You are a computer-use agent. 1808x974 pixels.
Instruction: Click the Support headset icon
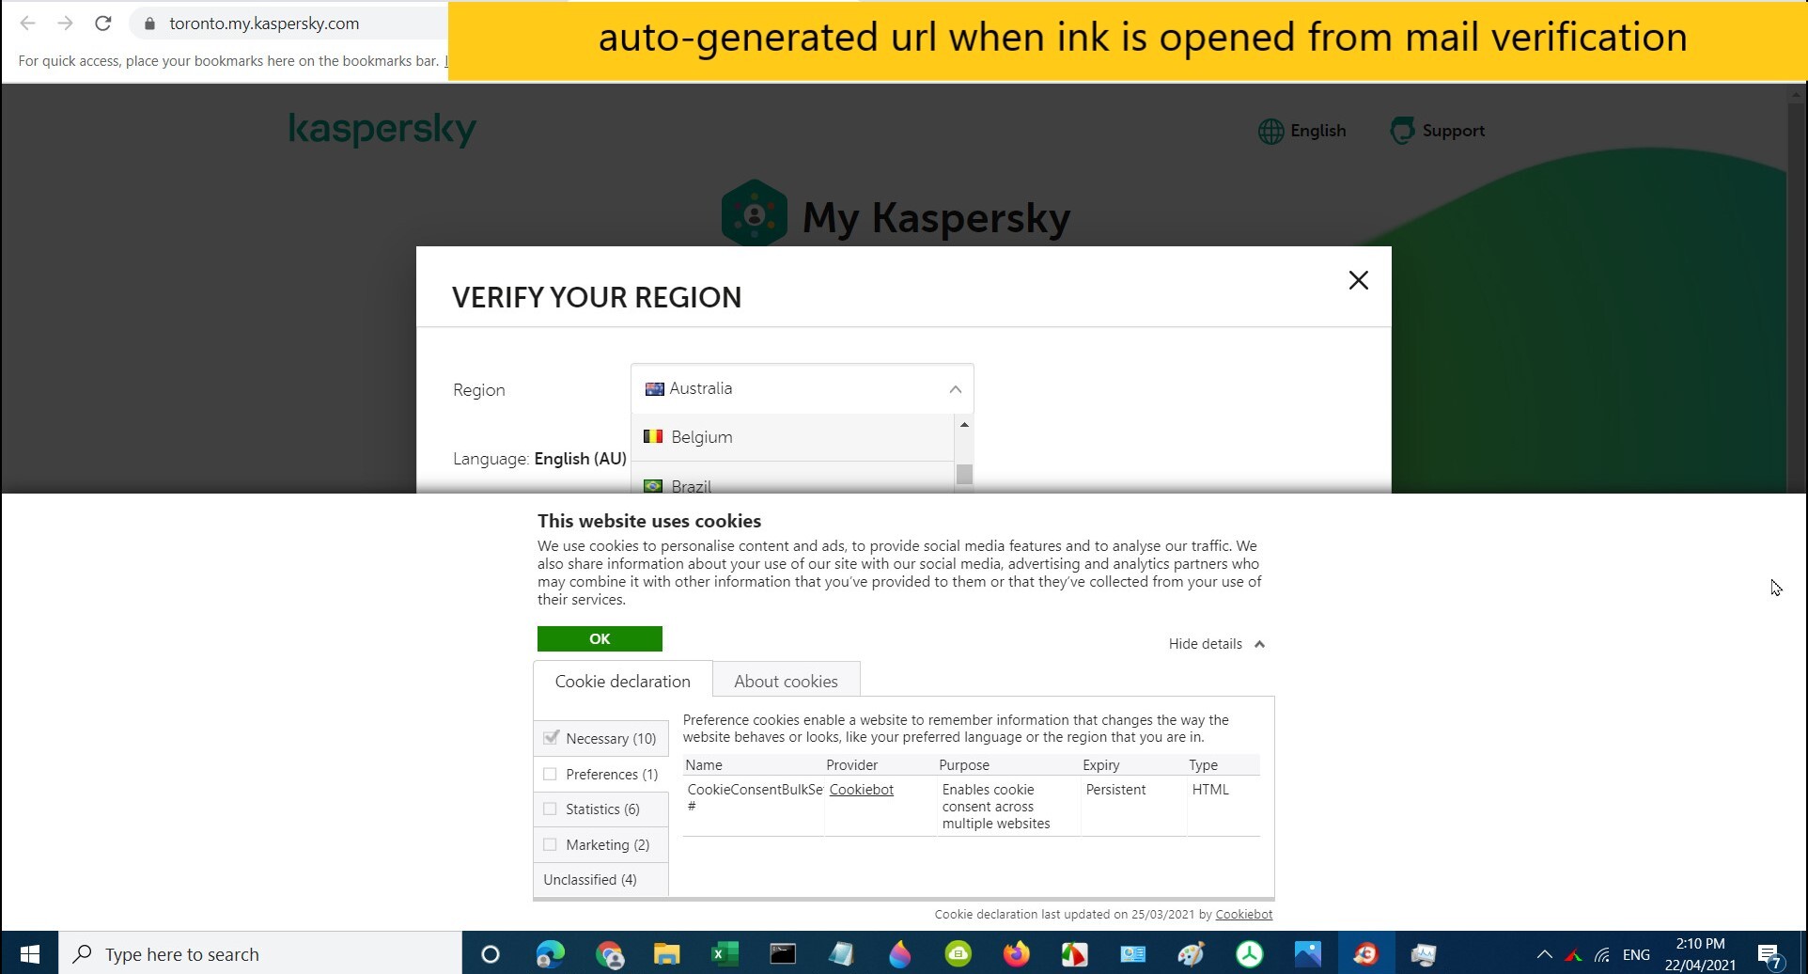click(1402, 131)
